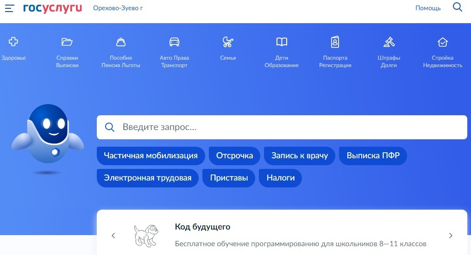Open the Справки Выписки category label

click(67, 62)
